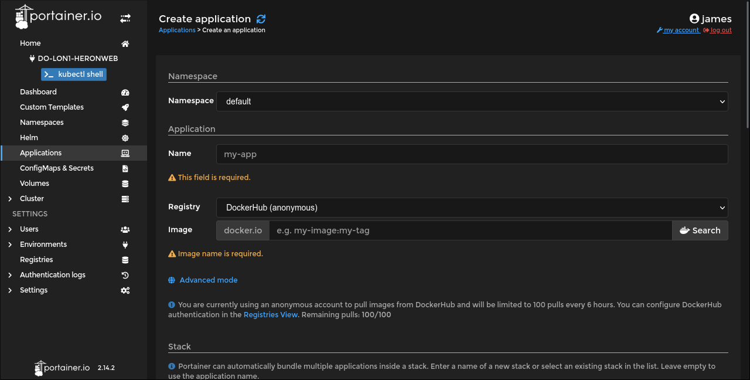Open the Registry dropdown showing DockerHub (anonymous)
Image resolution: width=750 pixels, height=380 pixels.
point(472,207)
